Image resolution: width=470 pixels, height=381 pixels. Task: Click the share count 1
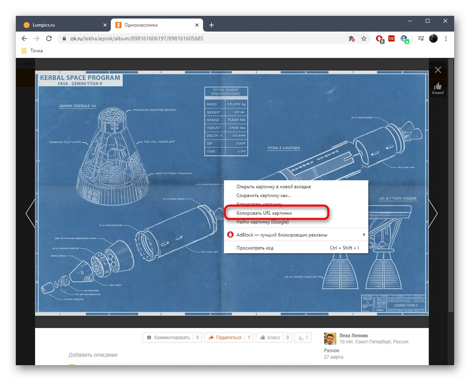point(249,337)
